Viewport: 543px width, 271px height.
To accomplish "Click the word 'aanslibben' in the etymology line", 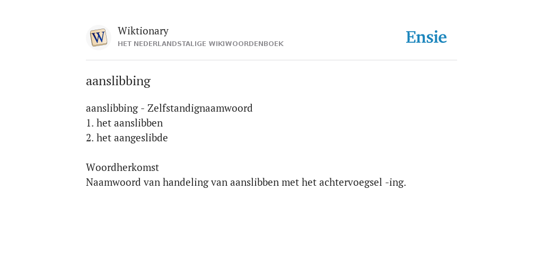I will point(254,182).
